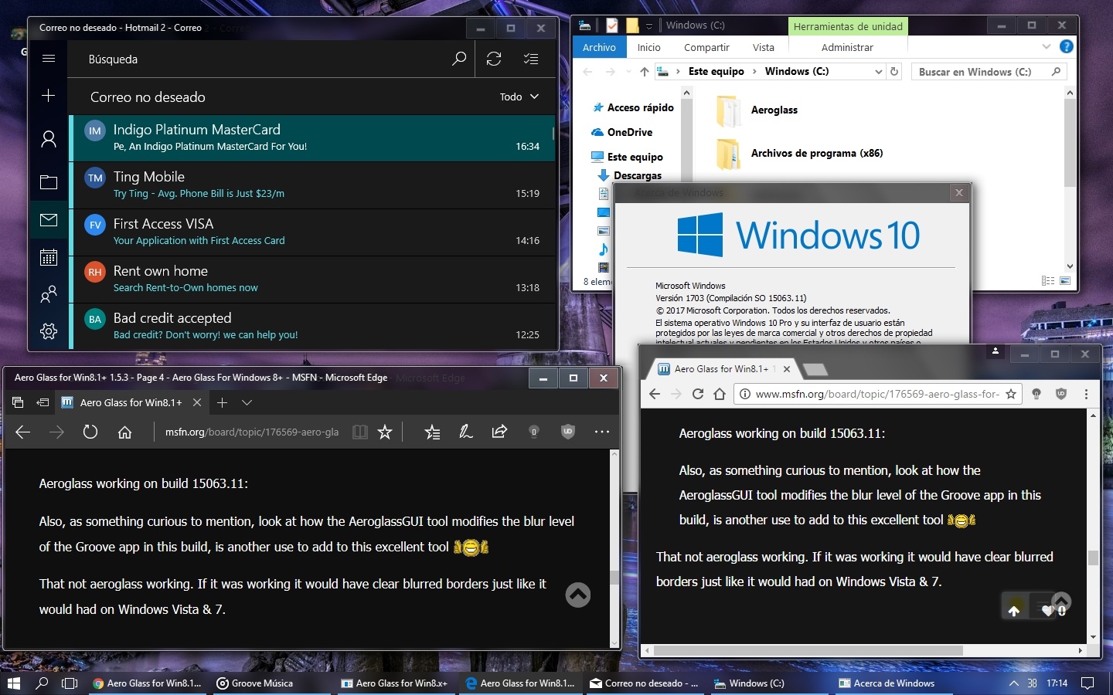Click the sync refresh icon in Mail

click(494, 59)
